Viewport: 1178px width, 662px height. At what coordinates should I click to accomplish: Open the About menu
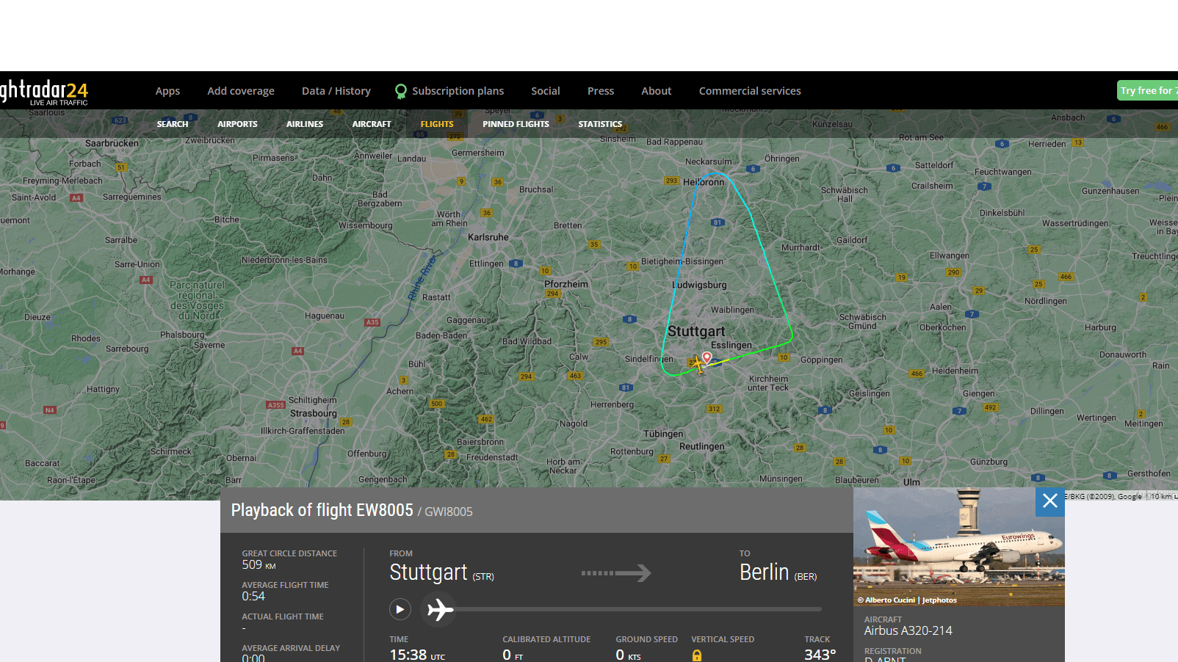click(x=657, y=91)
